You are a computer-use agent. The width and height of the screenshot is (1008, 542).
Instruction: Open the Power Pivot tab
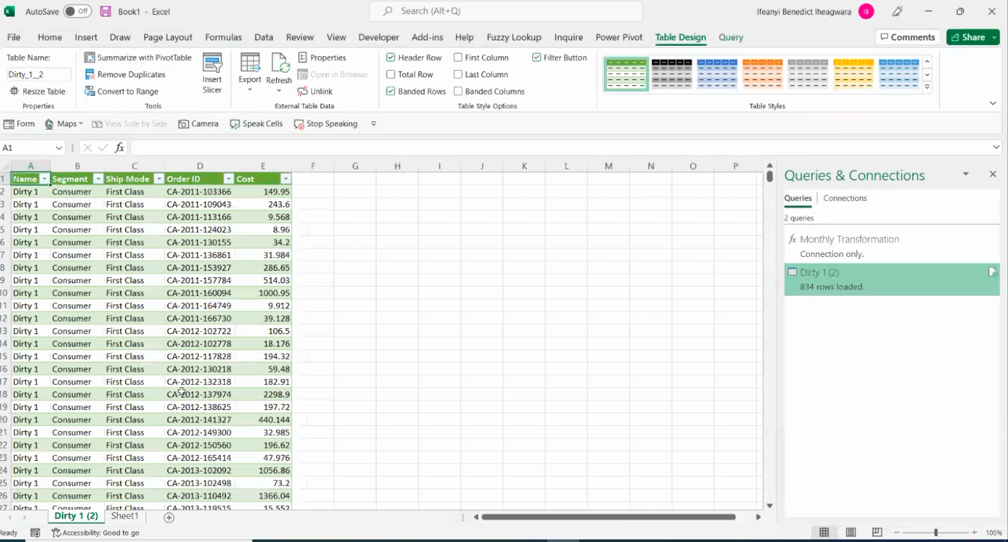click(x=619, y=37)
